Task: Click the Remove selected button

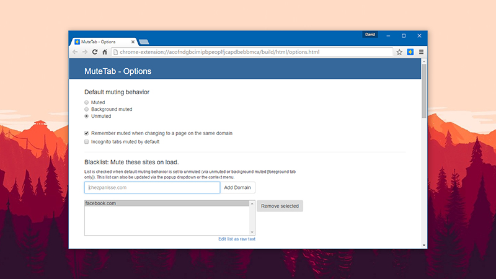Action: (280, 206)
